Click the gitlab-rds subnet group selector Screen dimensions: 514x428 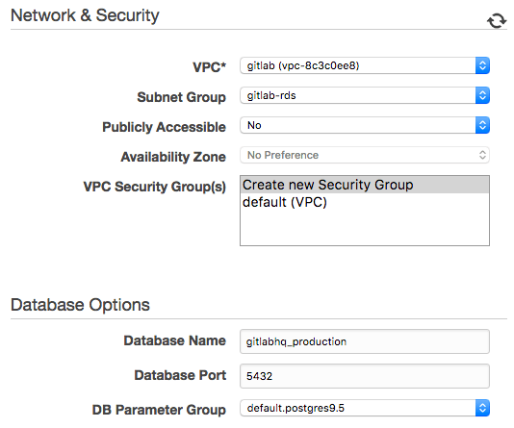[x=365, y=95]
